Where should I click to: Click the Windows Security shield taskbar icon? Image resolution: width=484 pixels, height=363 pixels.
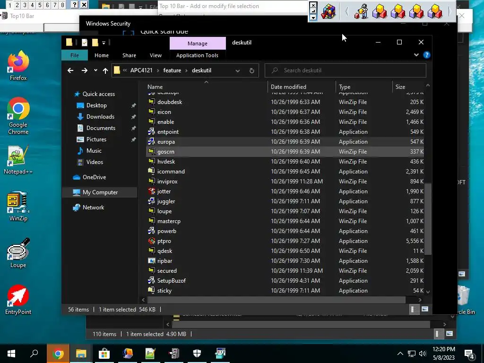(x=197, y=354)
